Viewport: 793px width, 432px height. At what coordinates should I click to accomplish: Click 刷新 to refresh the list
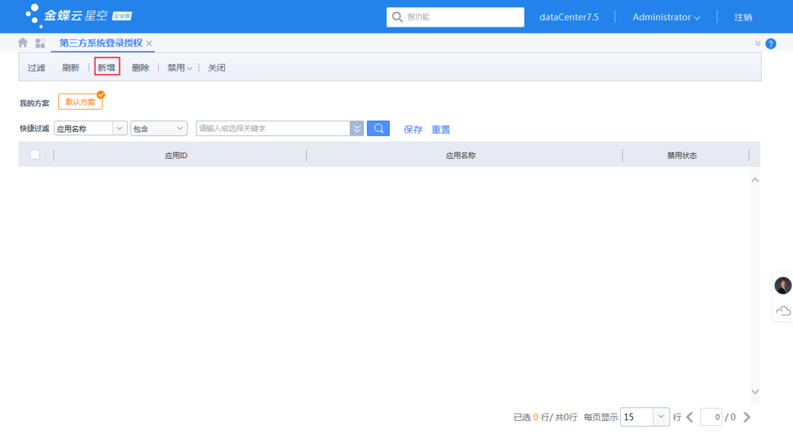click(x=71, y=68)
